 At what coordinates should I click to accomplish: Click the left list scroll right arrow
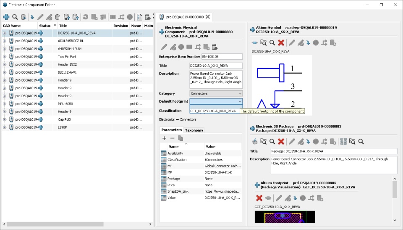pyautogui.click(x=150, y=224)
